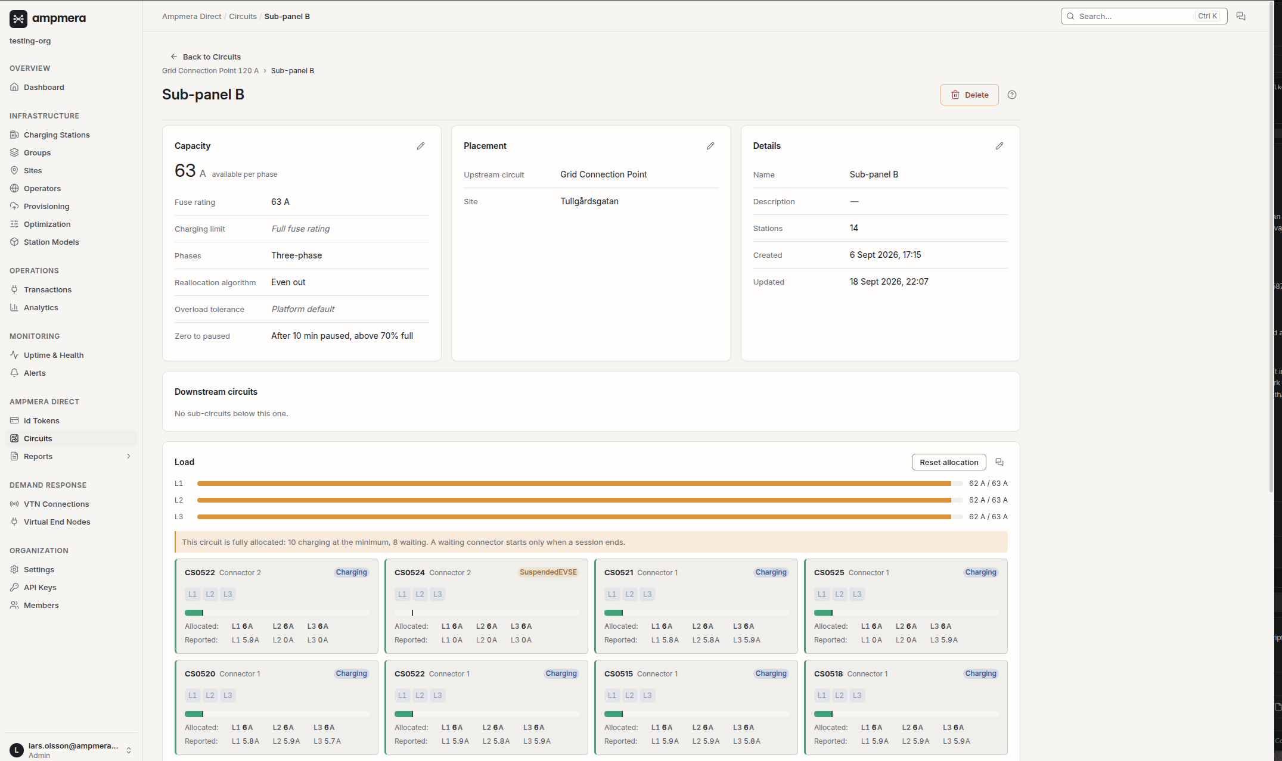Viewport: 1282px width, 761px height.
Task: Open Alerts page
Action: [x=71, y=373]
